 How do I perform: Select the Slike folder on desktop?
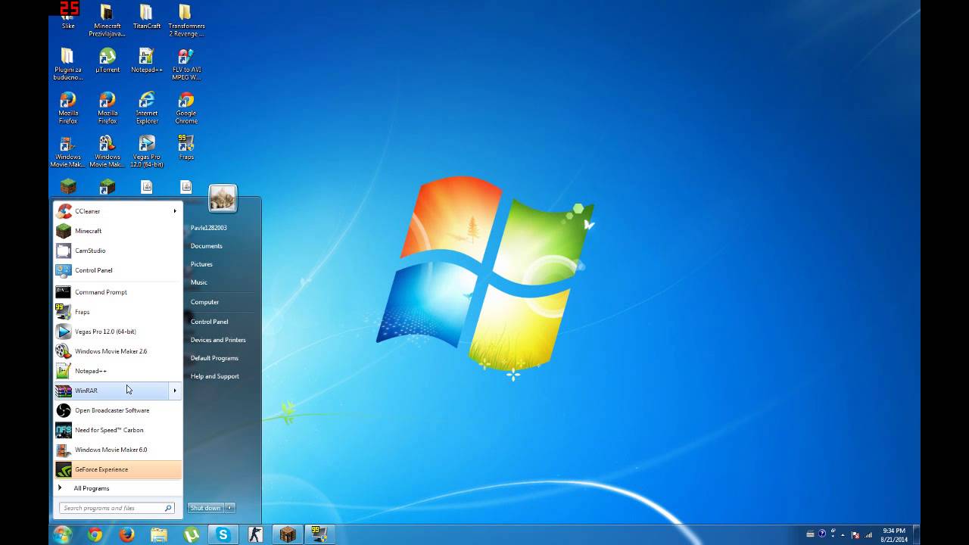[x=69, y=15]
